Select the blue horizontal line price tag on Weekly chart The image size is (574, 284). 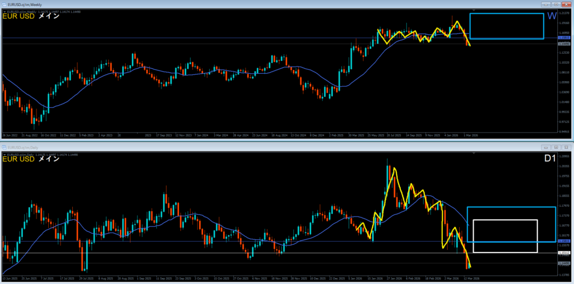click(x=563, y=37)
